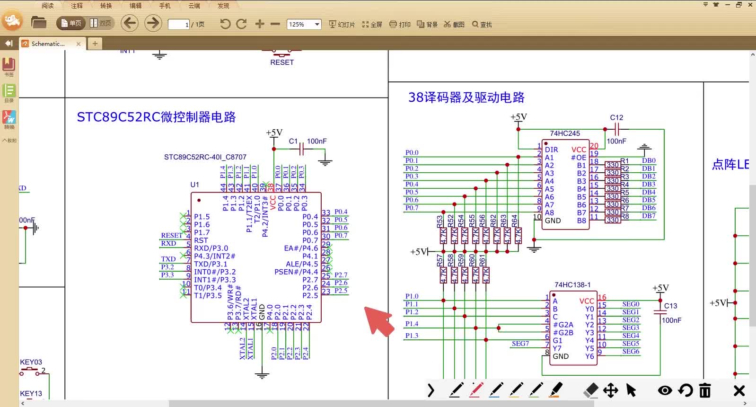Open the search tool (查找)
The image size is (756, 407).
tap(482, 24)
